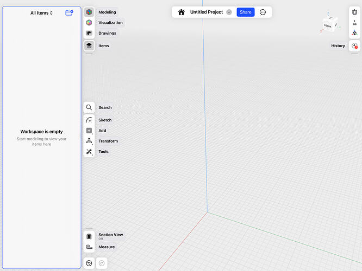Open the Search tool
Image resolution: width=362 pixels, height=271 pixels.
click(89, 107)
